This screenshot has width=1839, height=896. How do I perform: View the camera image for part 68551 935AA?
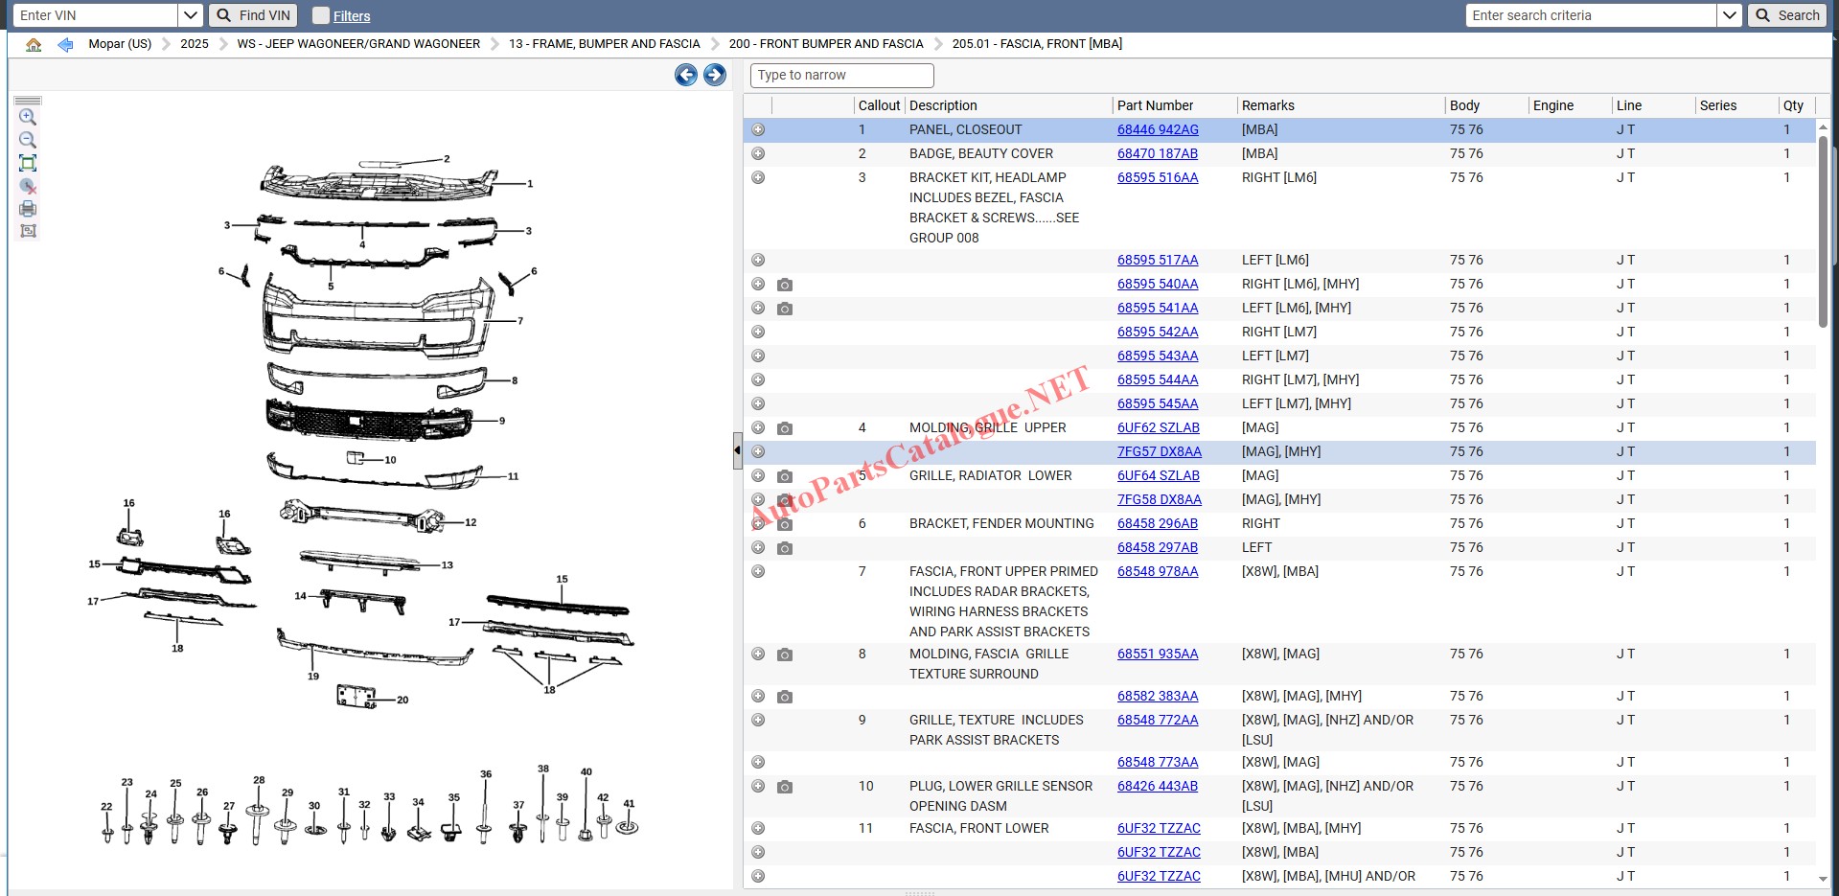[x=785, y=655]
